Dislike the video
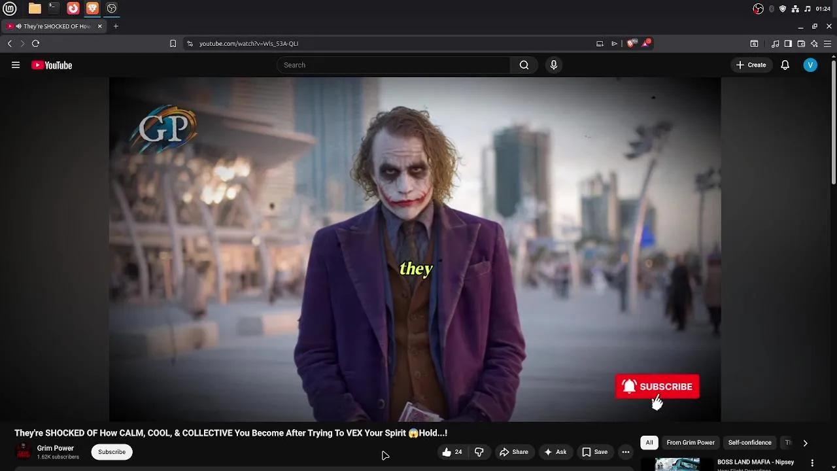This screenshot has width=837, height=471. (479, 452)
